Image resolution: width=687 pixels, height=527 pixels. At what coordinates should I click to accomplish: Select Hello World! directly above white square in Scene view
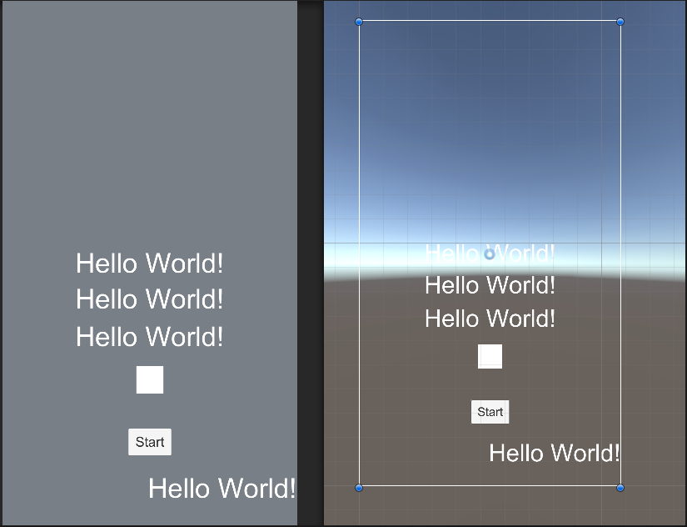(x=490, y=319)
